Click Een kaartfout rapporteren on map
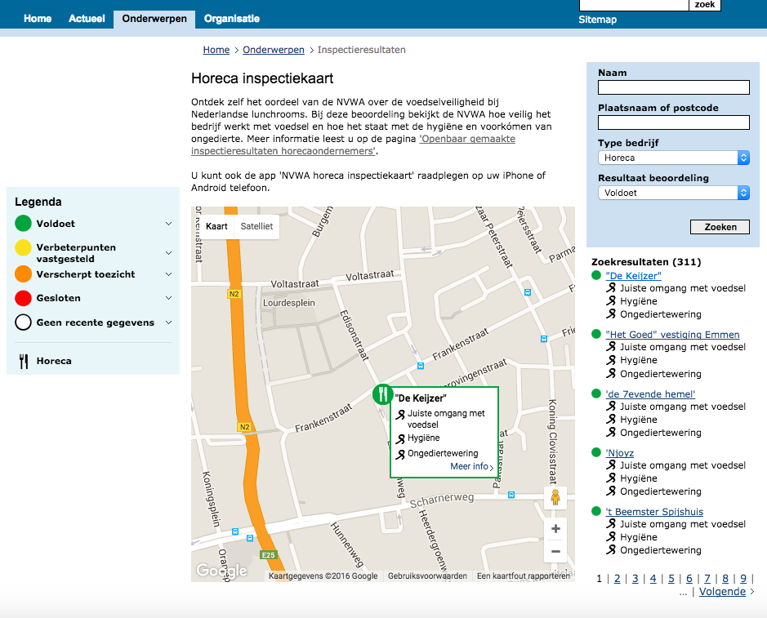The width and height of the screenshot is (767, 618). (x=524, y=576)
